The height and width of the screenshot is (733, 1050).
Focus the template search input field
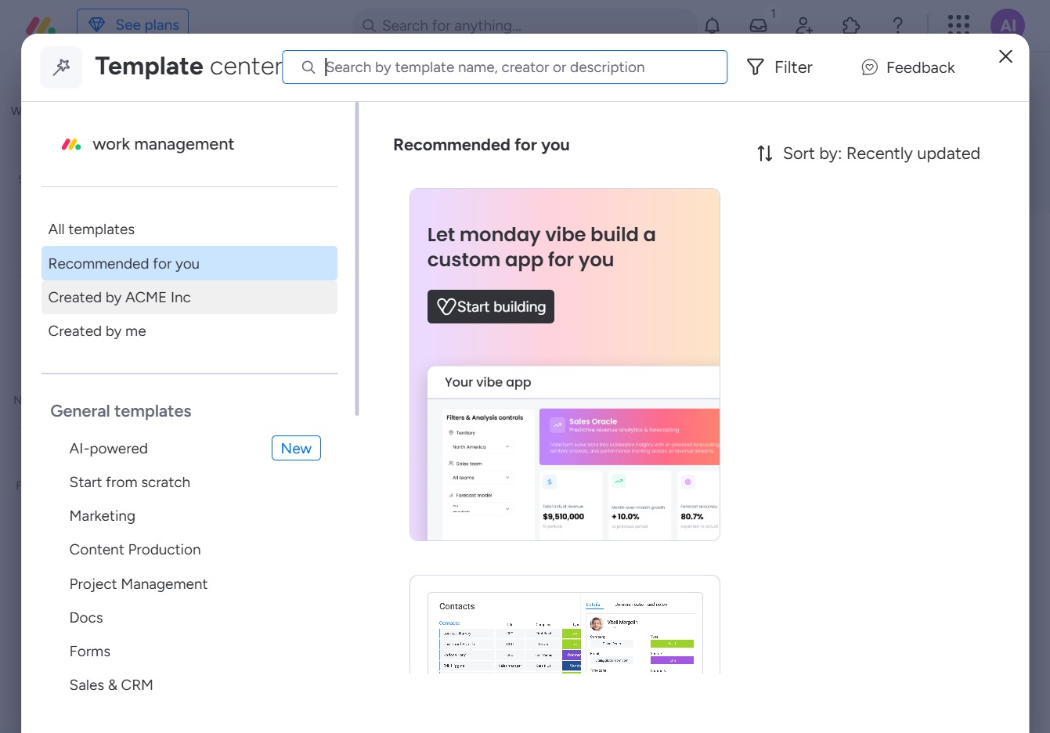[505, 67]
